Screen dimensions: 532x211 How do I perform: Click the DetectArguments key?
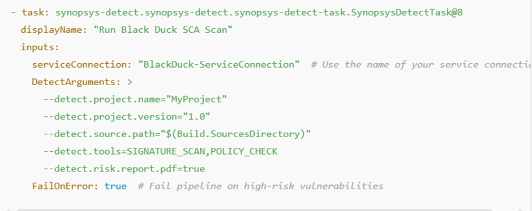point(76,82)
